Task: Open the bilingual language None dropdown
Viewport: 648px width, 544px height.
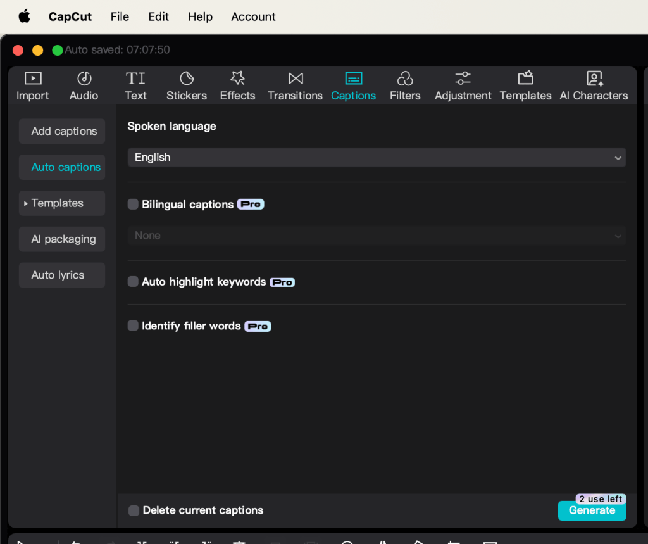Action: [377, 236]
